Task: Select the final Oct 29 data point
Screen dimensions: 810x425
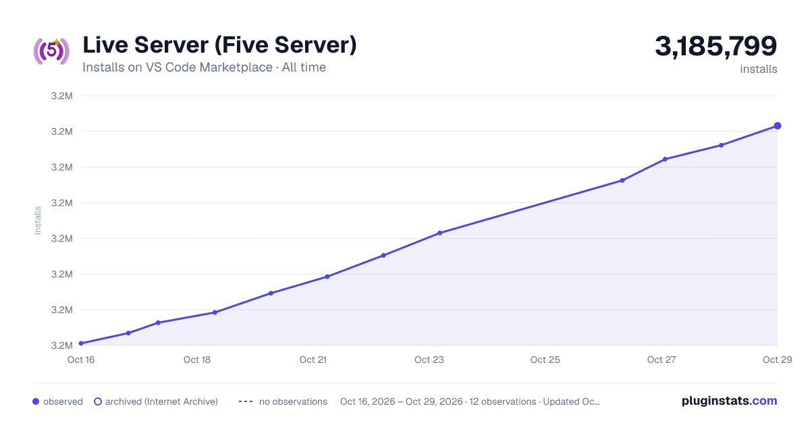Action: click(778, 125)
